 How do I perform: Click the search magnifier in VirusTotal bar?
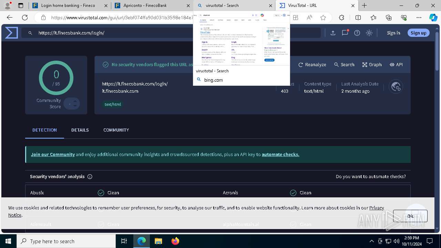tap(30, 33)
